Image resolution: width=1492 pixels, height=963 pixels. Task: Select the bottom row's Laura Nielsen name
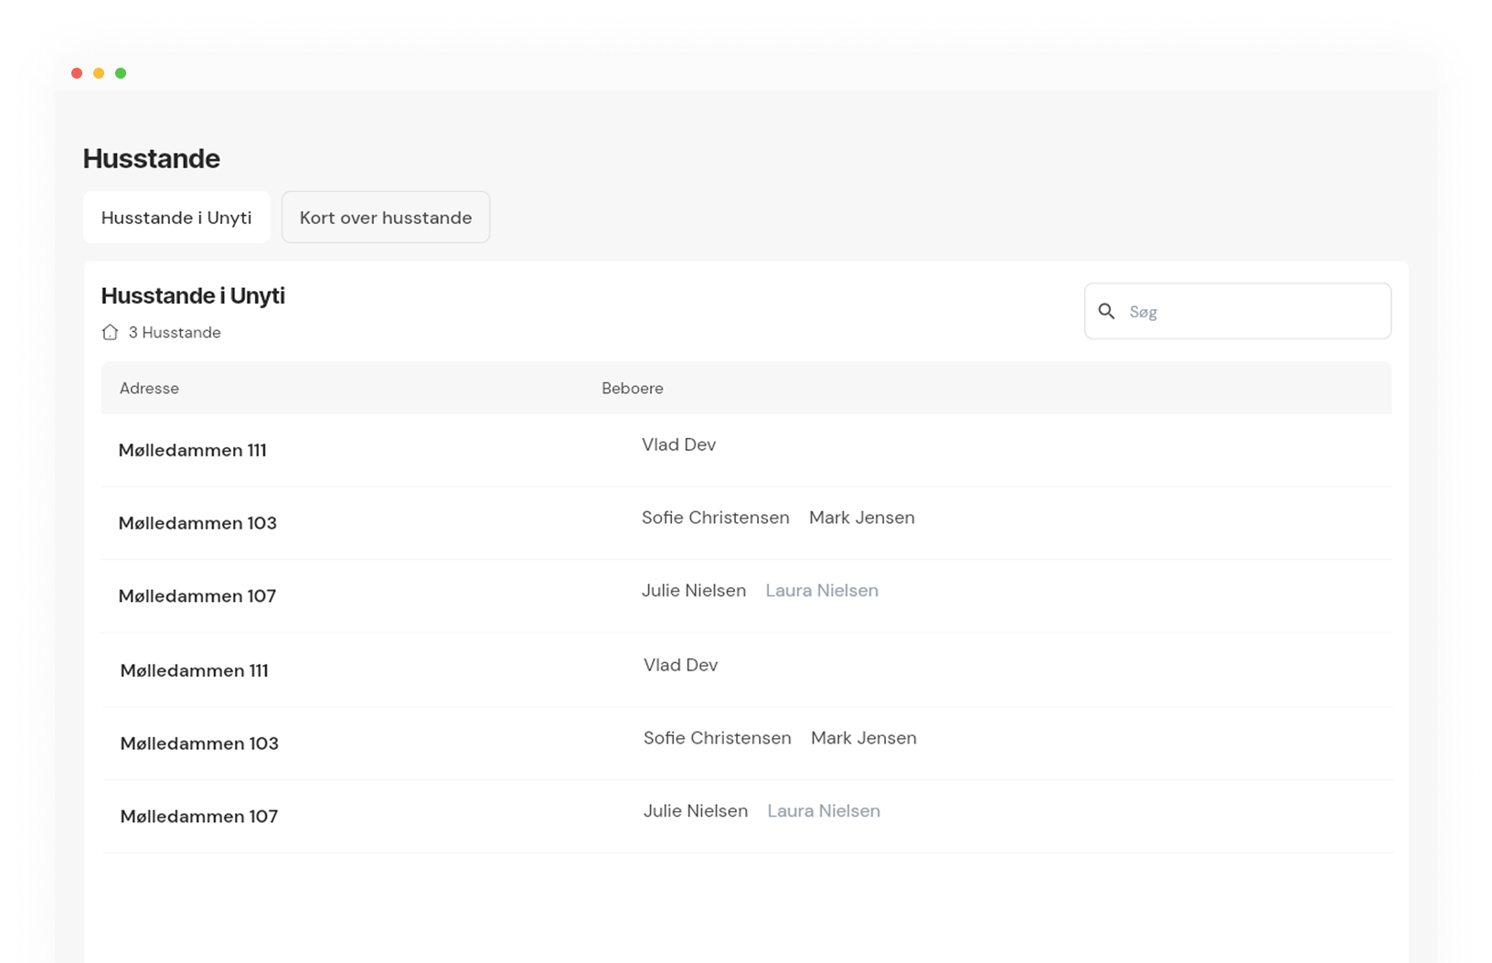[823, 811]
